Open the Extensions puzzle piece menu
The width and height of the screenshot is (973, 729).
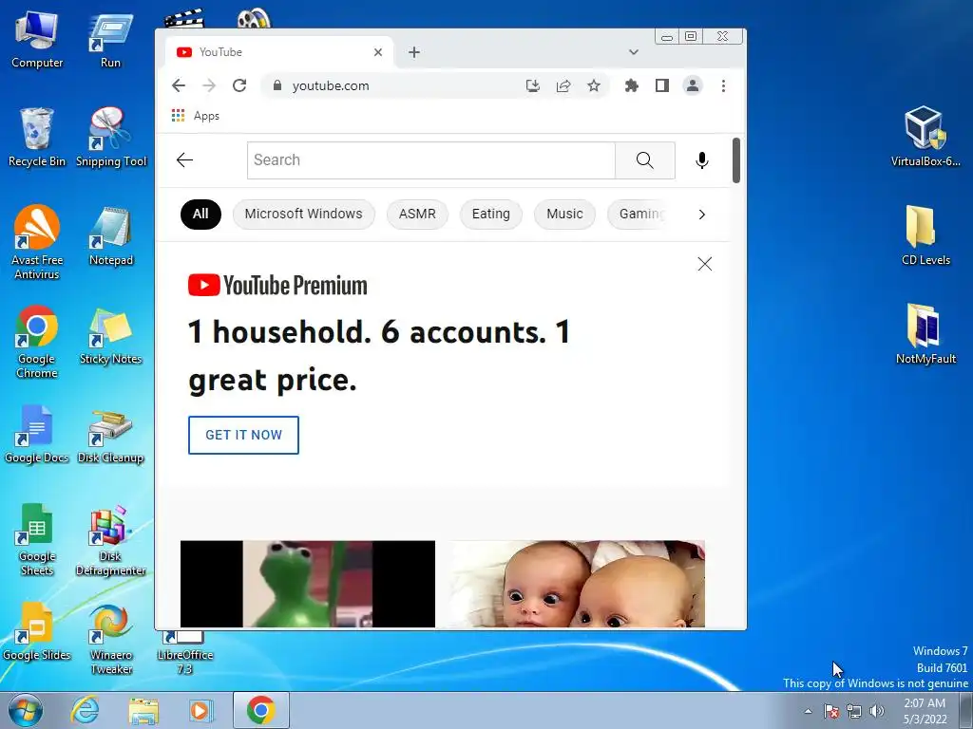(x=632, y=85)
